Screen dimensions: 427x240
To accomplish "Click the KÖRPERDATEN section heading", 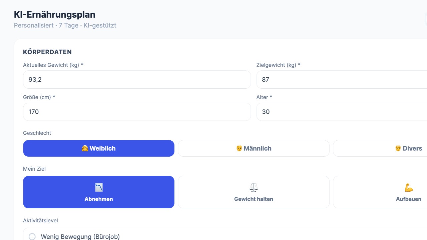I will (47, 52).
